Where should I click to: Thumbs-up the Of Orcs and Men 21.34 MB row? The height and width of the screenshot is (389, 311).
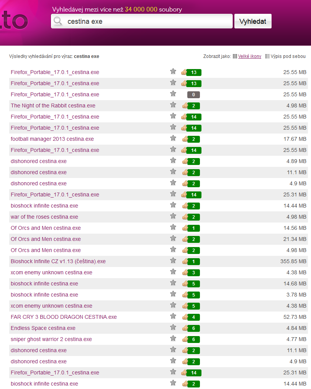pos(185,239)
